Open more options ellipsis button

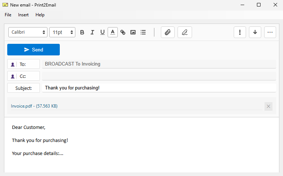tap(270, 32)
